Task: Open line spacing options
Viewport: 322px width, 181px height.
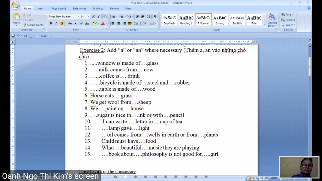Action: pyautogui.click(x=136, y=23)
